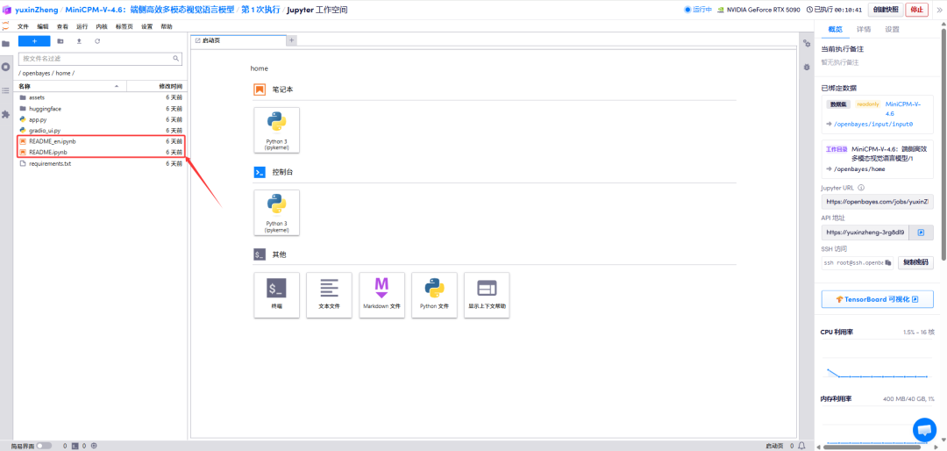Switch to the 概览 tab
Screen dimensions: 947x451
tap(836, 29)
